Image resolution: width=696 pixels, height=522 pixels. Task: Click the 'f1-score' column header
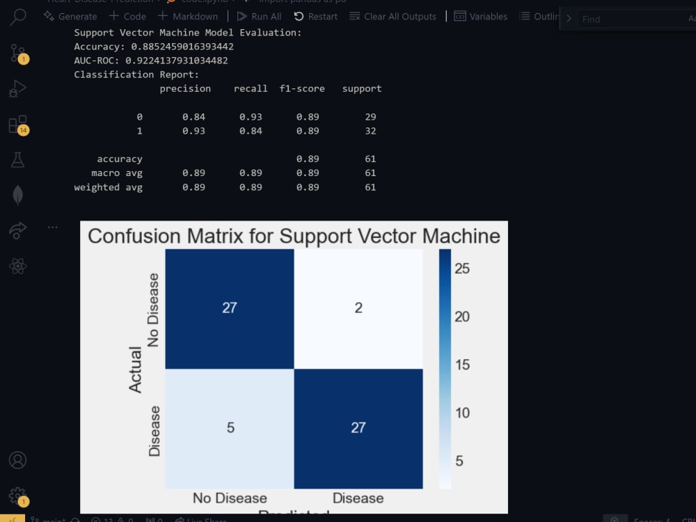[x=302, y=89]
